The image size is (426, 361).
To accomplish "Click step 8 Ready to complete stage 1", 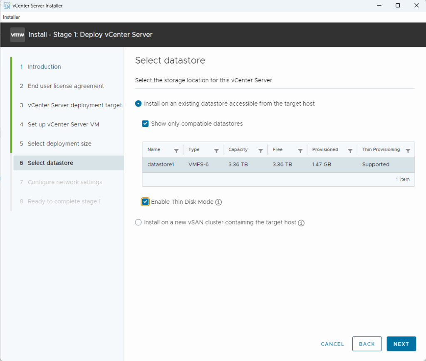I will pos(64,202).
